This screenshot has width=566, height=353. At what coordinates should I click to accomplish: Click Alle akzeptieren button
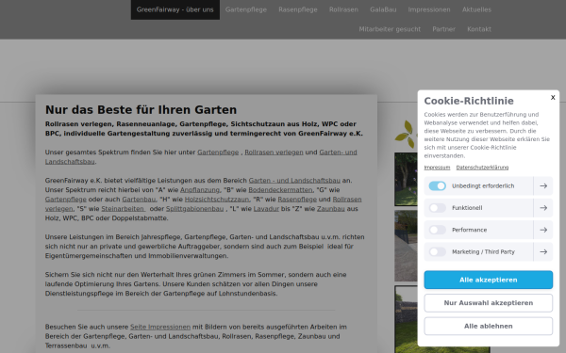pos(488,280)
